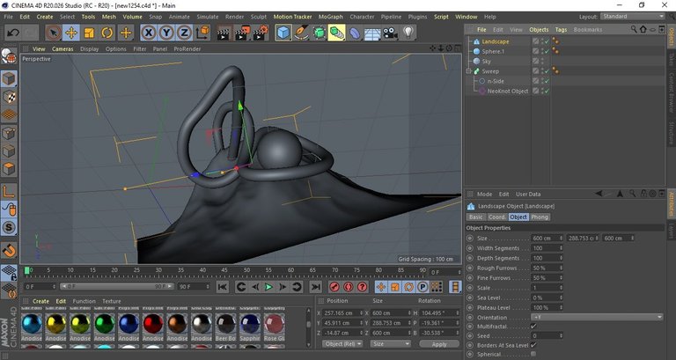Select the Live Selection tool

[x=53, y=33]
